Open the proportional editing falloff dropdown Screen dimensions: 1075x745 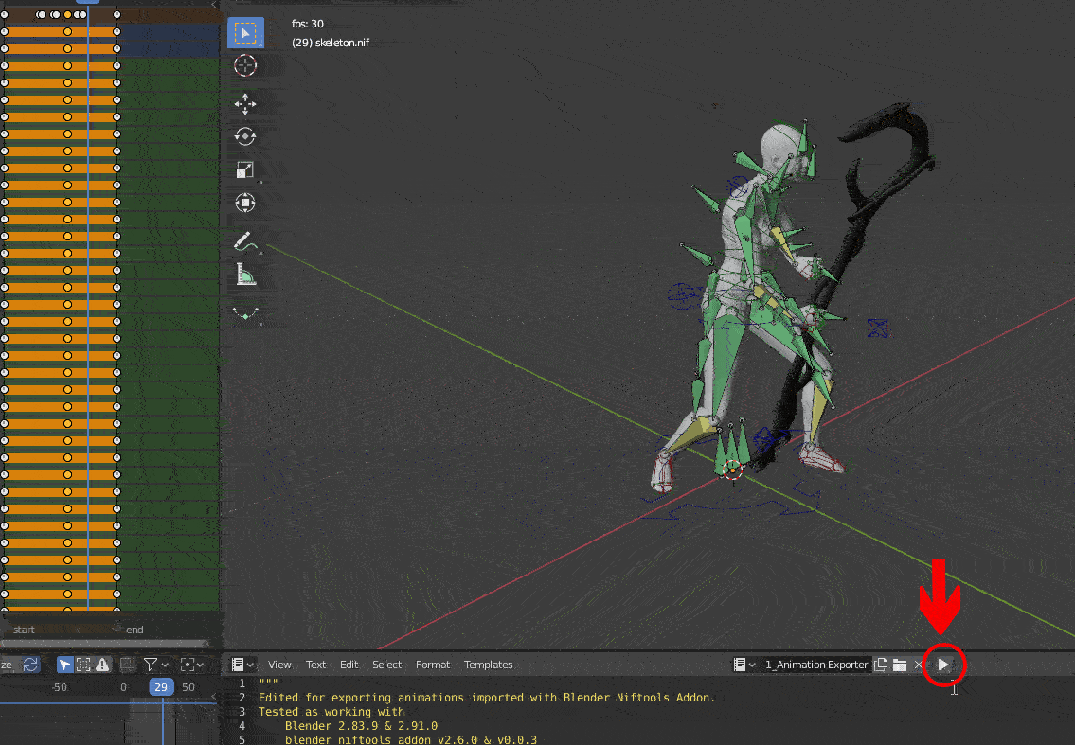click(x=191, y=665)
